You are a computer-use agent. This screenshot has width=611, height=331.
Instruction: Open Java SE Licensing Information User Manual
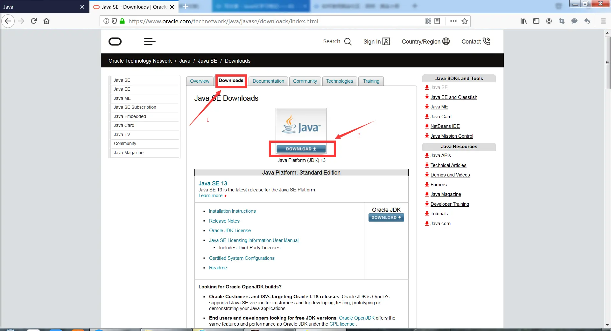click(254, 240)
